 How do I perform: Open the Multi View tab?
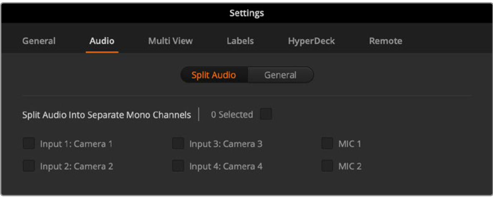[170, 41]
